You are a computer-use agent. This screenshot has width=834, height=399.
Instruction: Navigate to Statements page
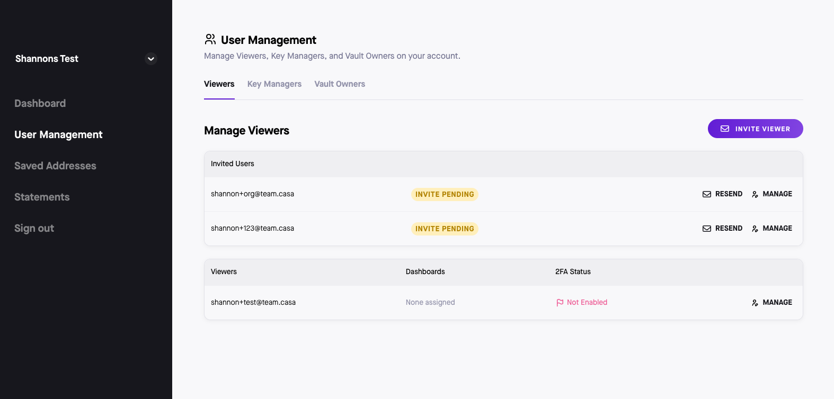click(42, 197)
